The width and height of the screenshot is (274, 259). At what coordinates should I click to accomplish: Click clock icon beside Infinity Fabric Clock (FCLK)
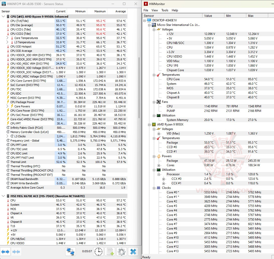8,127
